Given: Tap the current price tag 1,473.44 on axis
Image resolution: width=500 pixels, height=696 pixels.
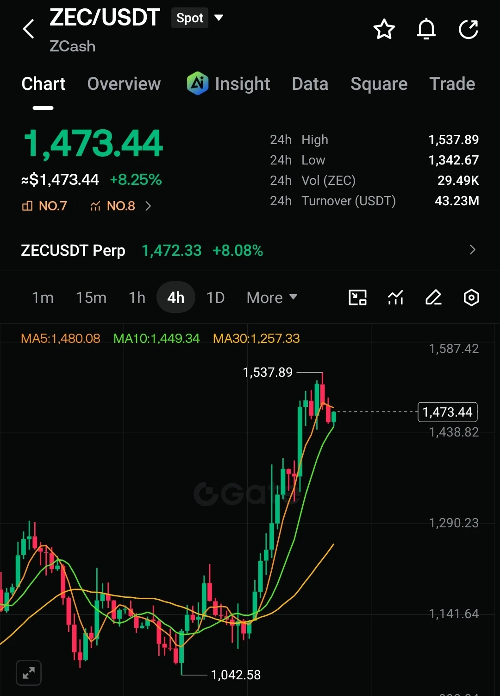Looking at the screenshot, I should click(447, 412).
